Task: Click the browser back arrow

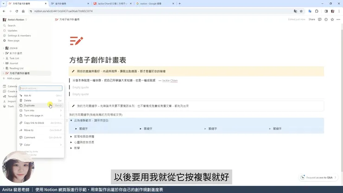Action: pos(4,11)
